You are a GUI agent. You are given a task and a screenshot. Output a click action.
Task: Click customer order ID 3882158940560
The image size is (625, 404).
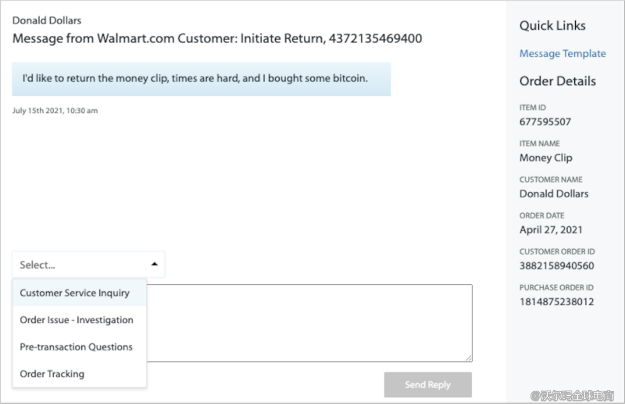pyautogui.click(x=557, y=266)
